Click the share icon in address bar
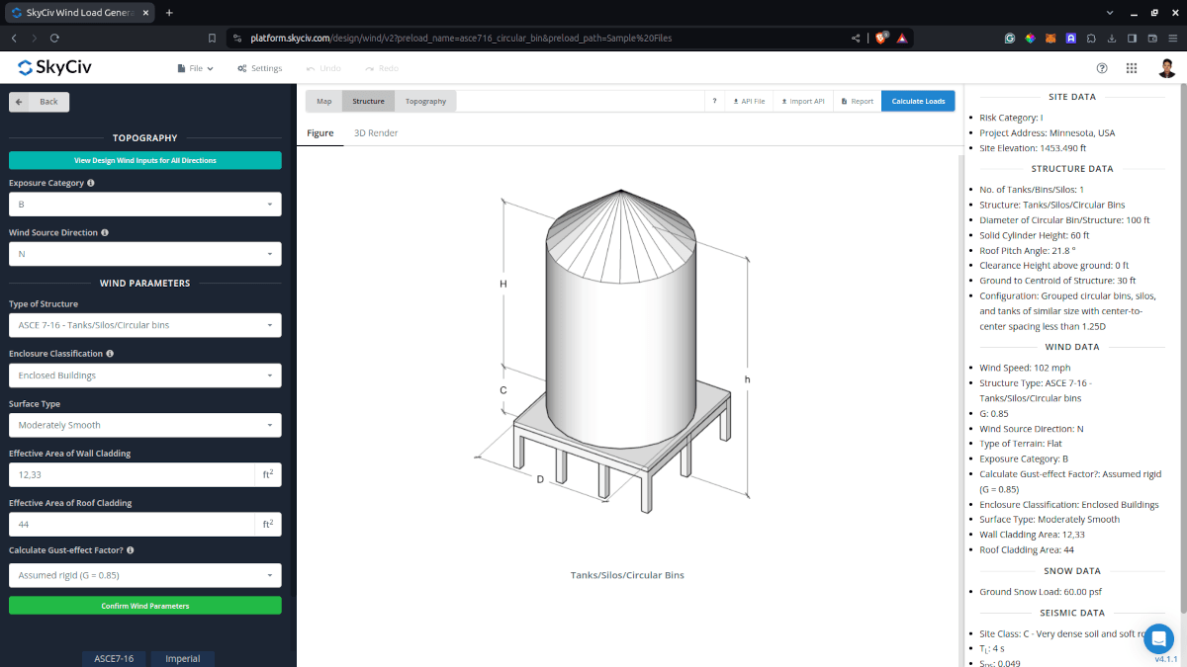The width and height of the screenshot is (1187, 667). coord(856,38)
